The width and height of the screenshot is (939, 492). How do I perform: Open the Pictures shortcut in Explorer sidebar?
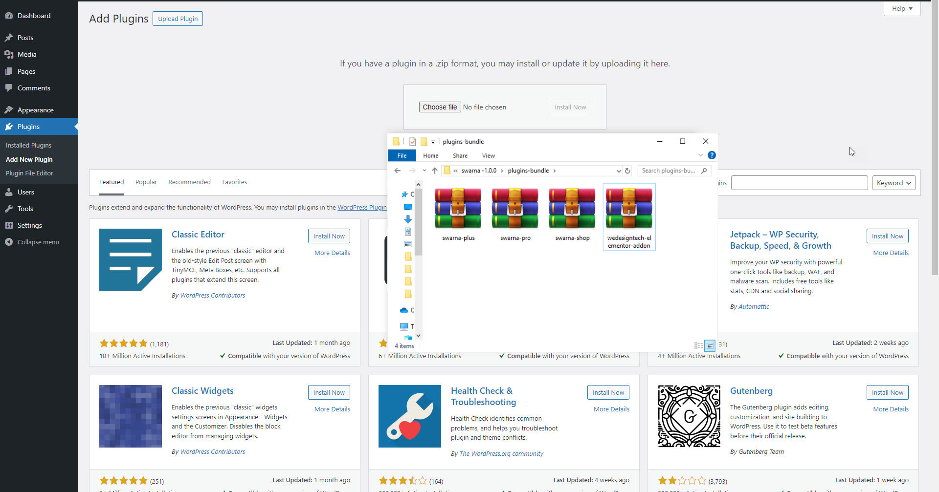[x=408, y=244]
